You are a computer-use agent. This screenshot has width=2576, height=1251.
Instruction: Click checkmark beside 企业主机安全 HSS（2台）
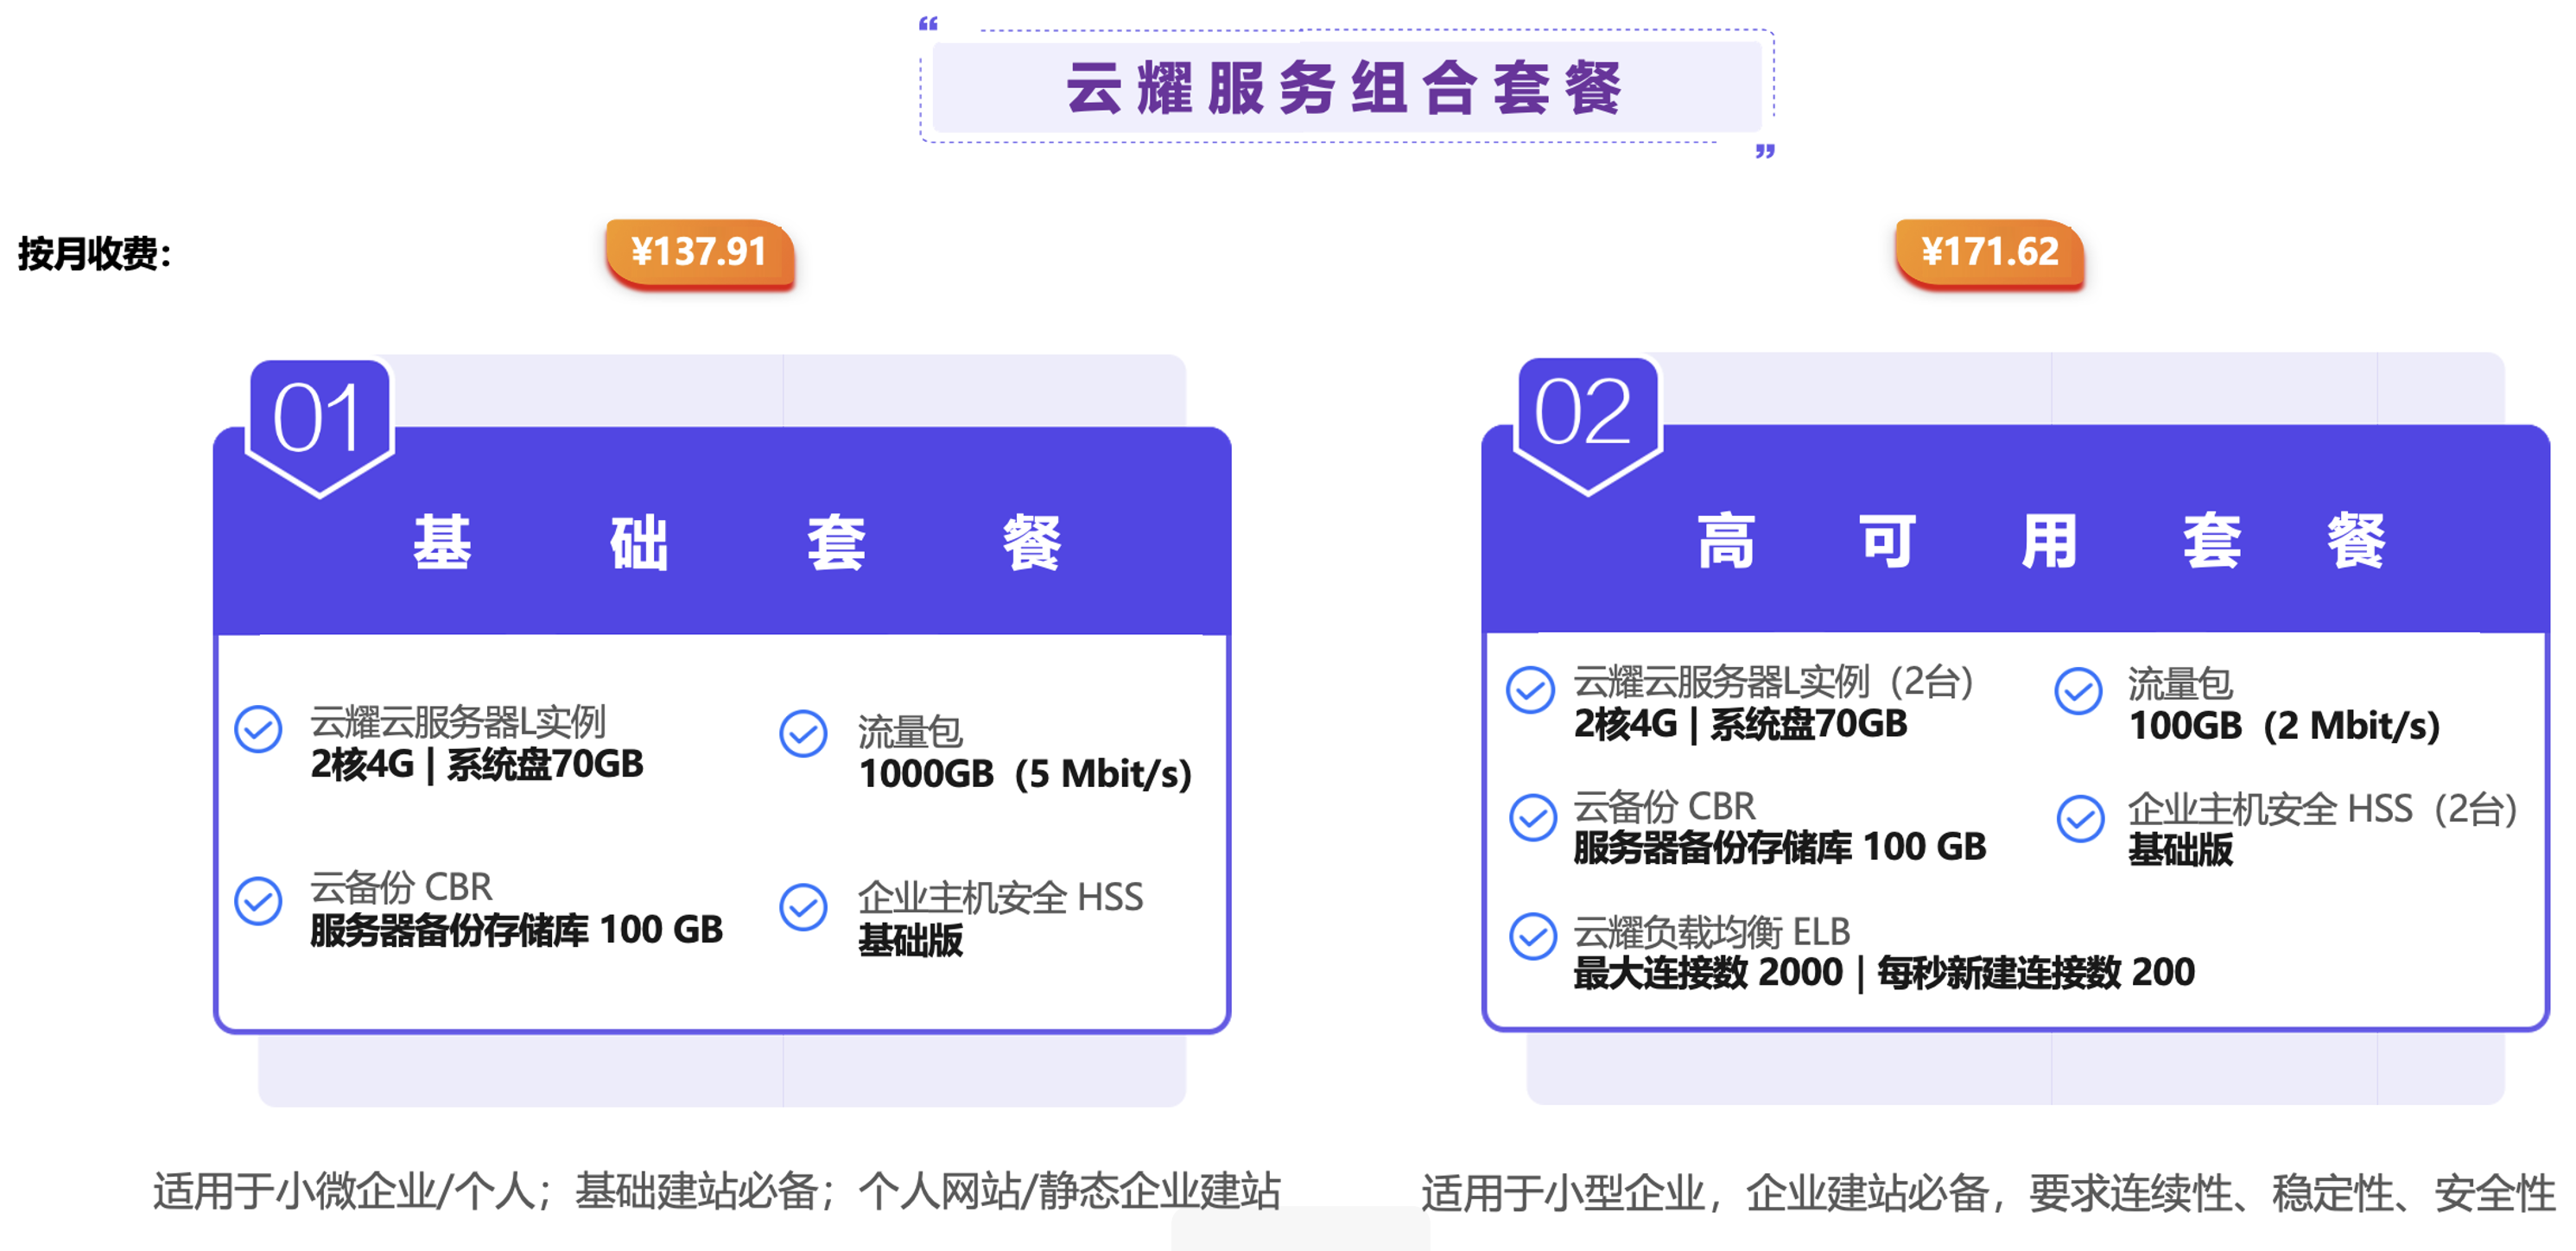[x=2081, y=819]
